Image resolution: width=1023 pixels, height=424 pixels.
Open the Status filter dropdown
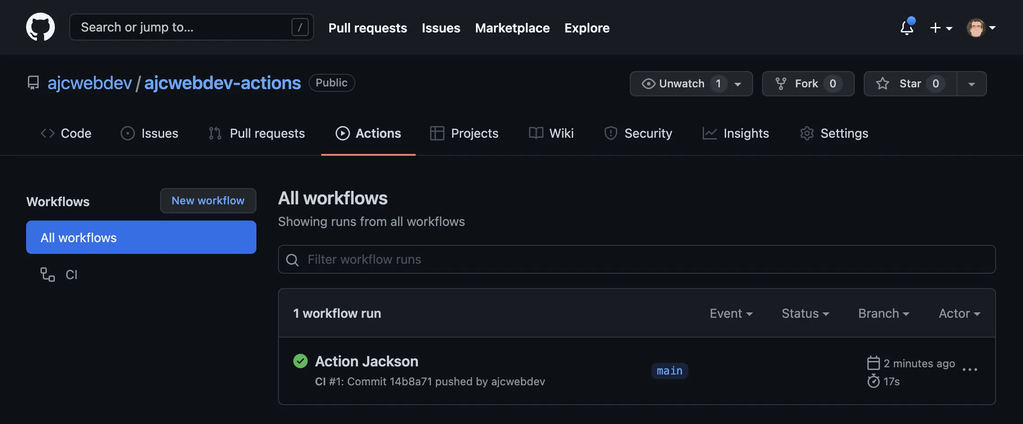point(805,313)
